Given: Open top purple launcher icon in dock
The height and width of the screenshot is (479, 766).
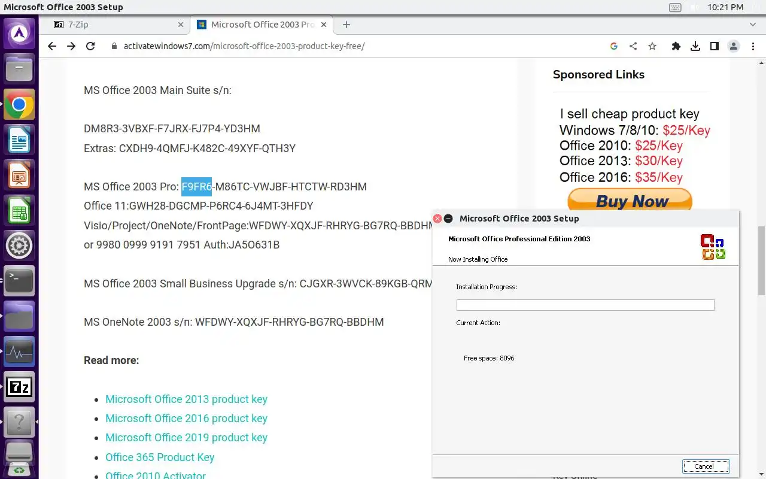Looking at the screenshot, I should pos(19,34).
